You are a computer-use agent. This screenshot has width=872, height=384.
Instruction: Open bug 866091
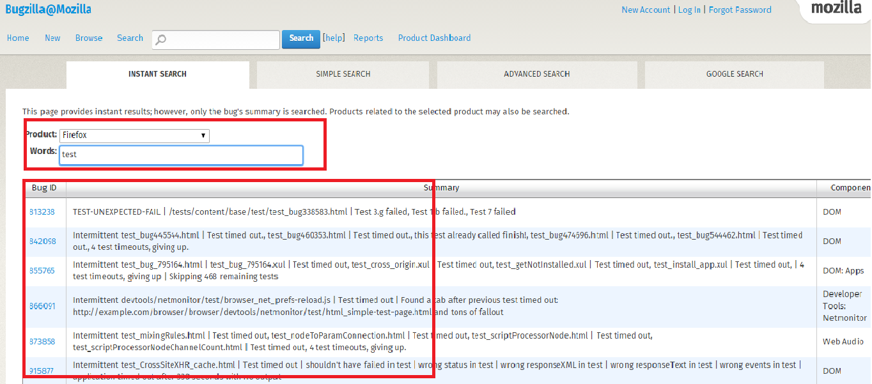[x=42, y=306]
